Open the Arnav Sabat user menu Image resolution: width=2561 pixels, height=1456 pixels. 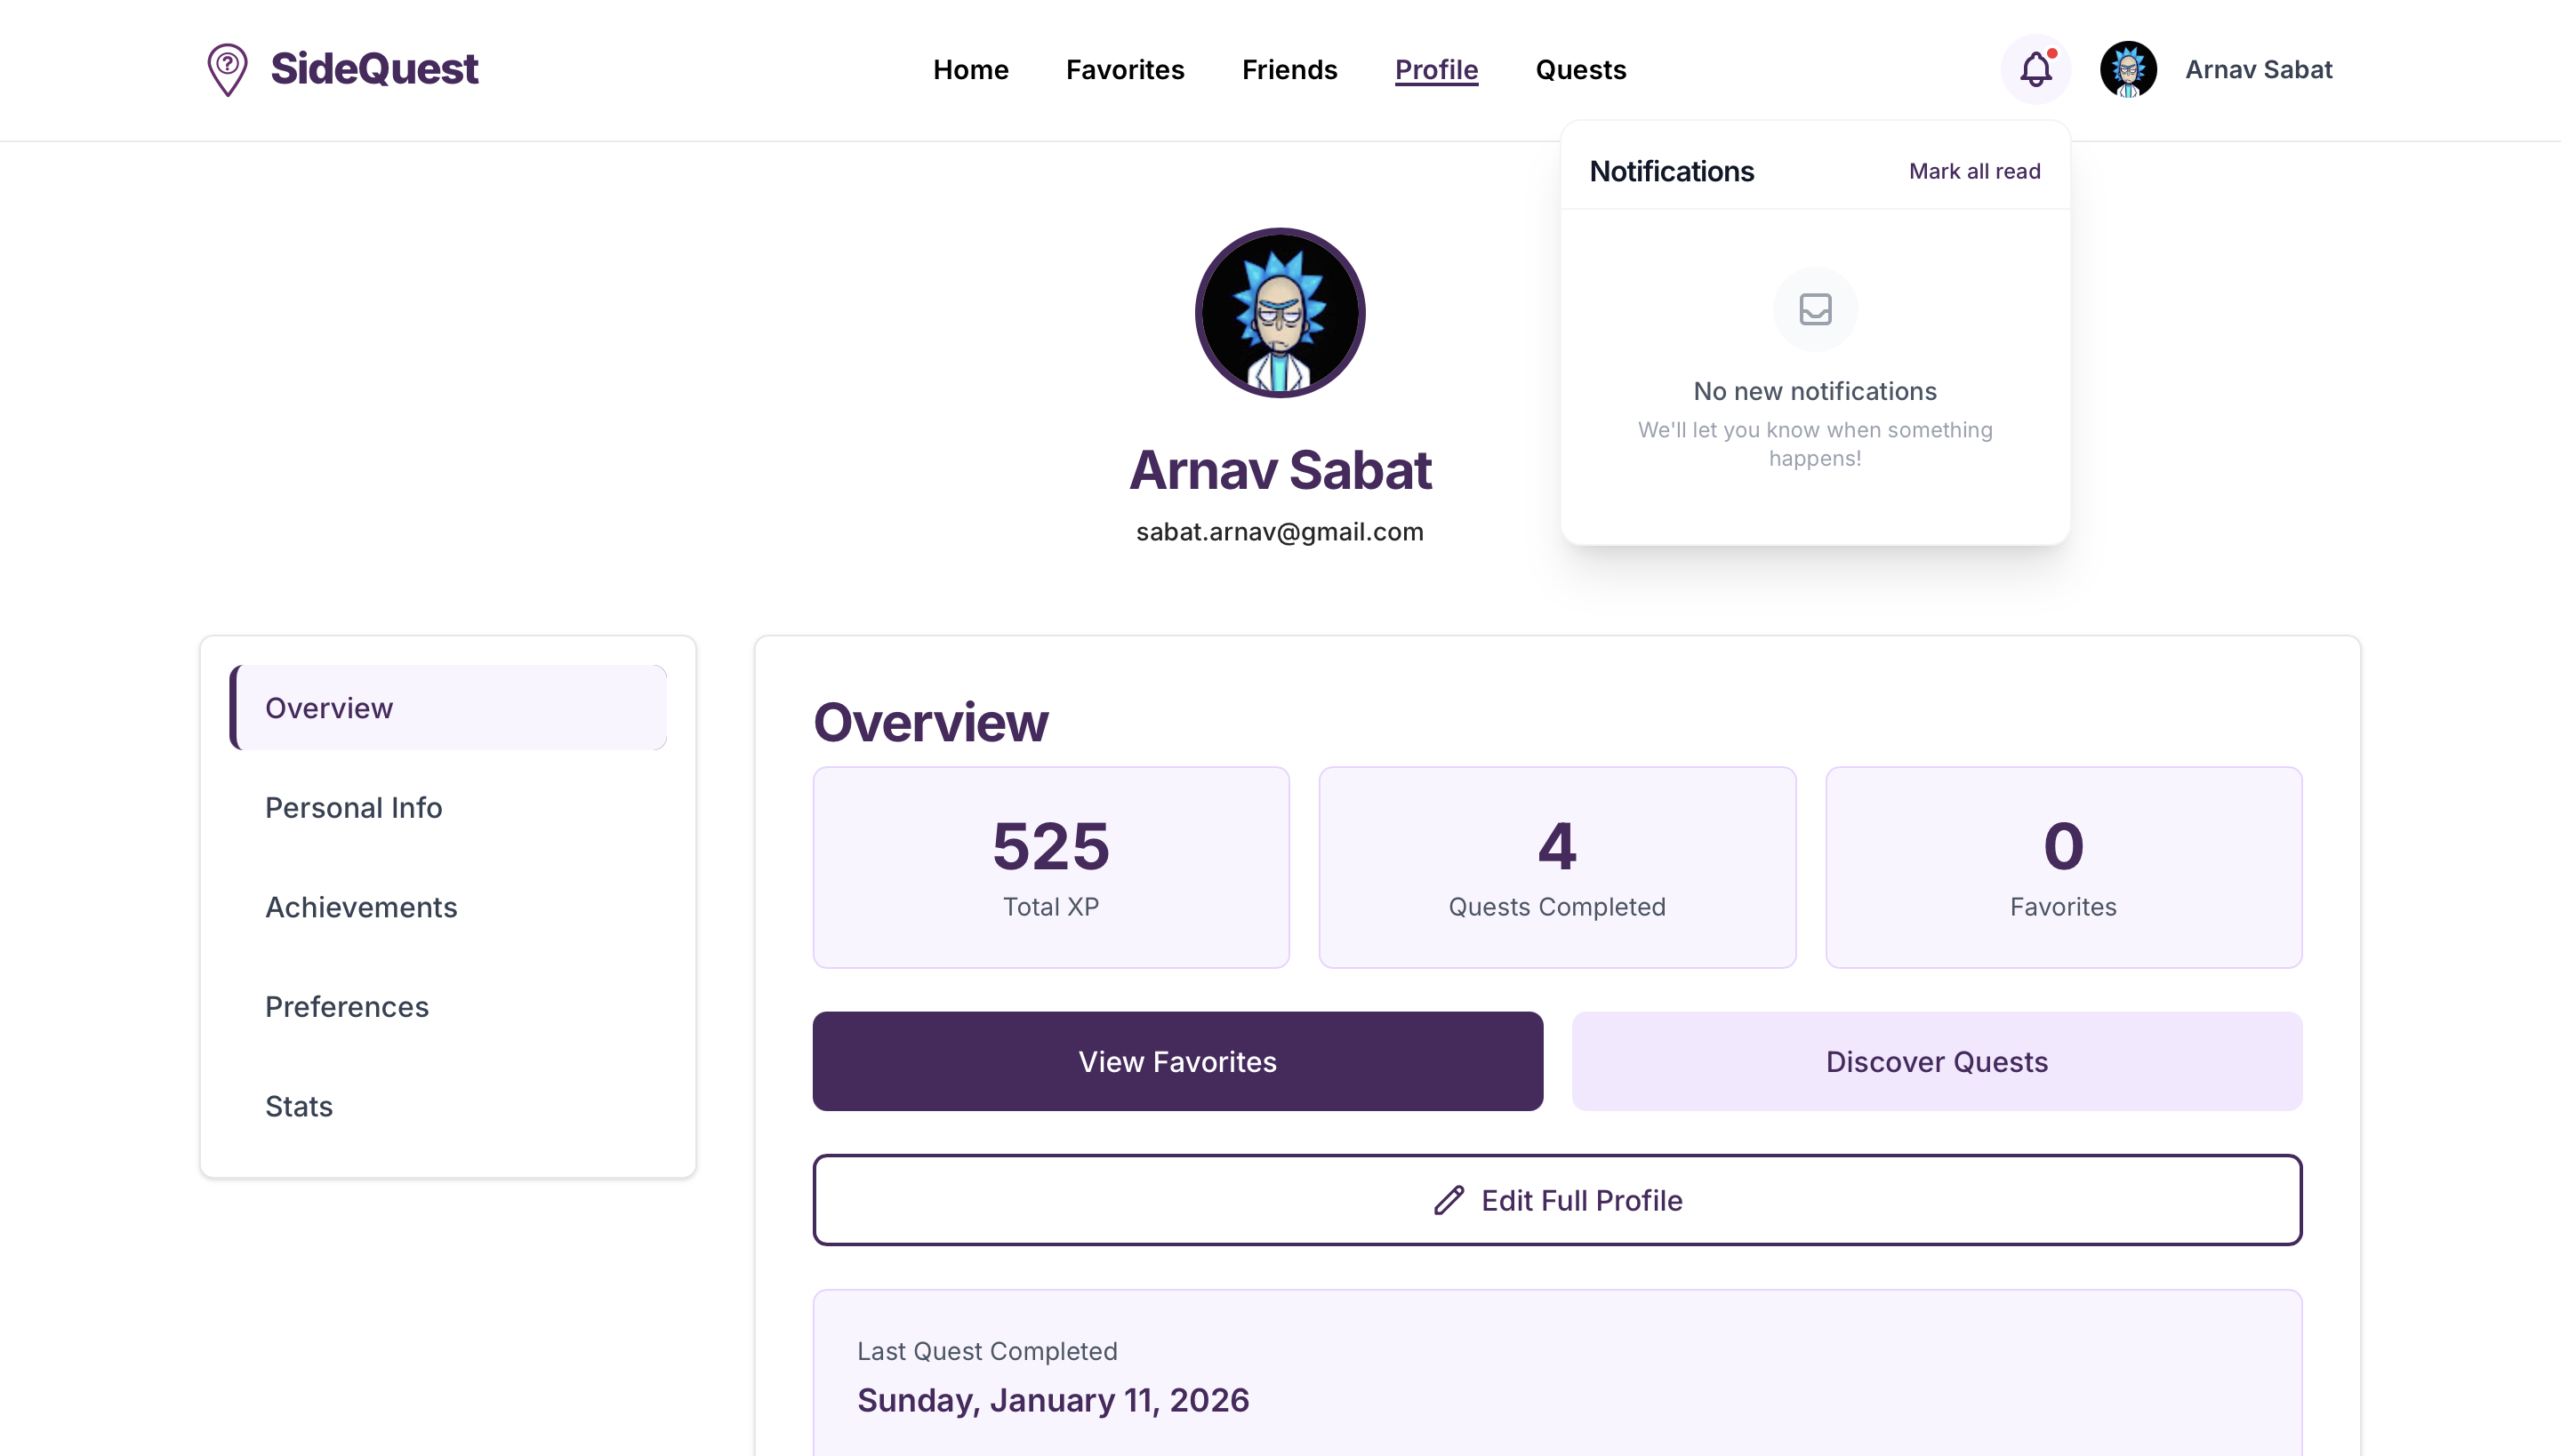[2258, 69]
